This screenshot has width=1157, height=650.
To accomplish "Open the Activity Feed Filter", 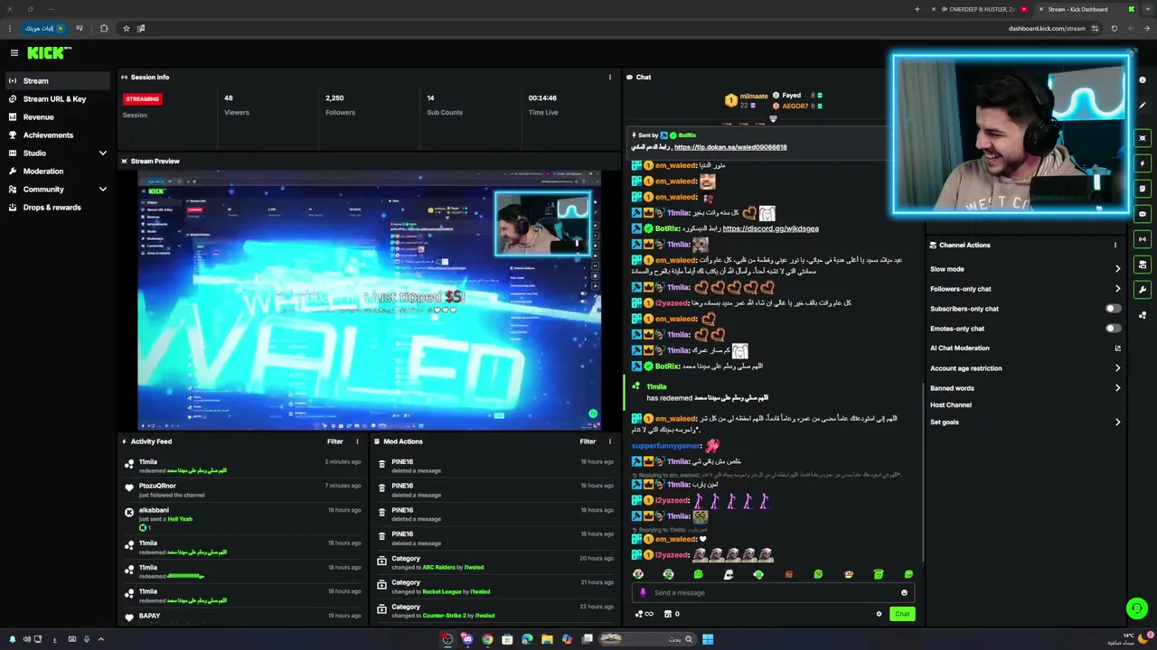I will [334, 441].
